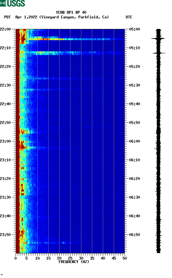Click the 22:20 PDT time label
This screenshot has height=278, width=172.
(5, 67)
